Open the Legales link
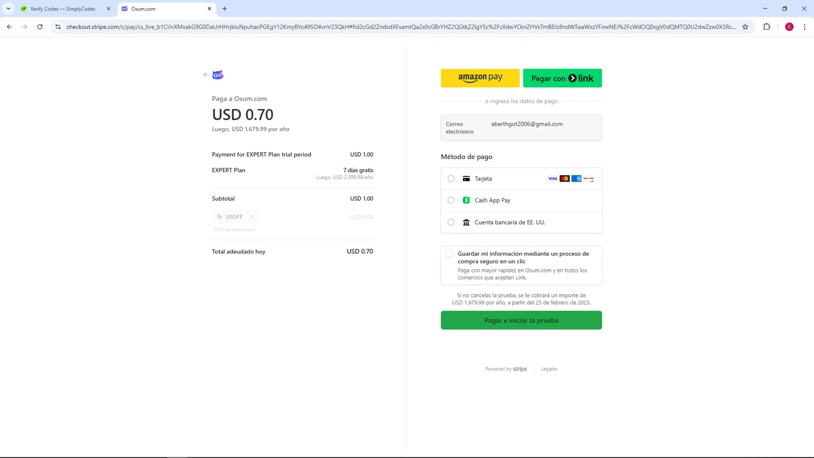This screenshot has height=458, width=814. pos(549,369)
